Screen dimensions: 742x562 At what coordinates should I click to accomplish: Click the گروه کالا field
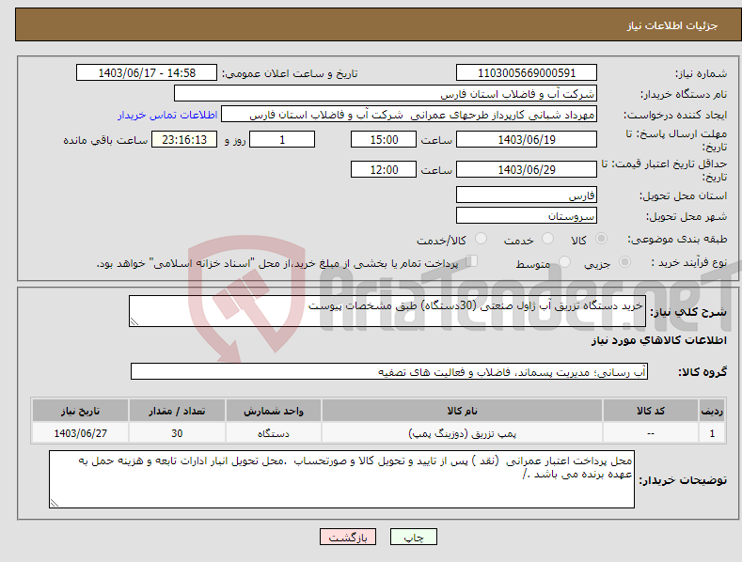click(389, 372)
